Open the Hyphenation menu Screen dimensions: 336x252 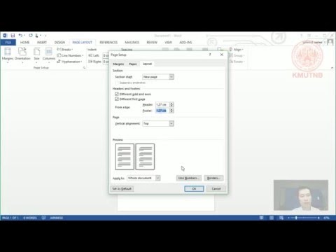(x=69, y=62)
